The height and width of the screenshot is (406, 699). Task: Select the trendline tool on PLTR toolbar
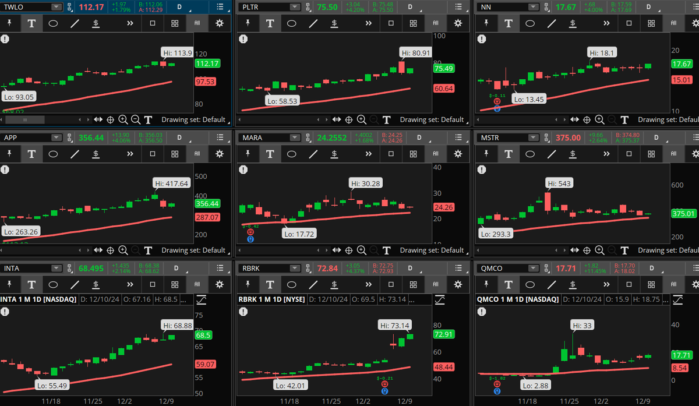coord(313,23)
